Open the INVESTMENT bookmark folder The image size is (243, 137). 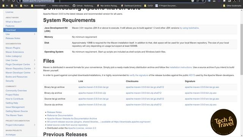point(38,6)
